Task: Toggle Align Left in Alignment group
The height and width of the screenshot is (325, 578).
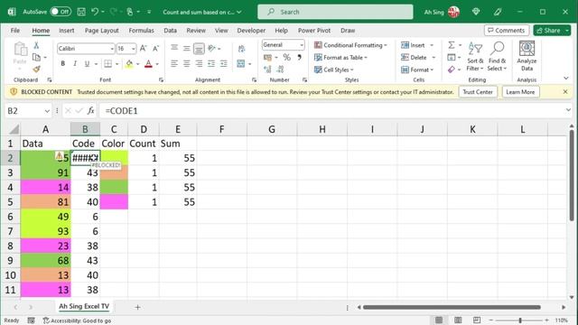Action: 174,64
